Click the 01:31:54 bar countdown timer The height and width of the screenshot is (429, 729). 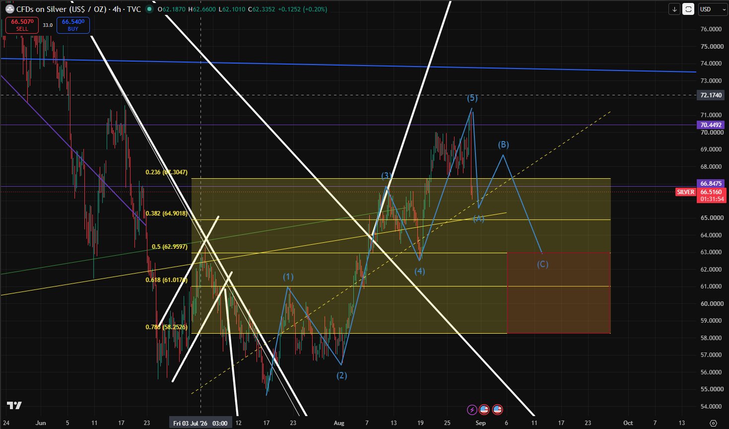click(711, 199)
